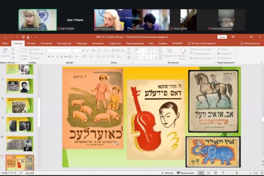Screen dimensions: 264x176
Task: Click the slide panel scroll-down arrow
Action: coord(39,169)
